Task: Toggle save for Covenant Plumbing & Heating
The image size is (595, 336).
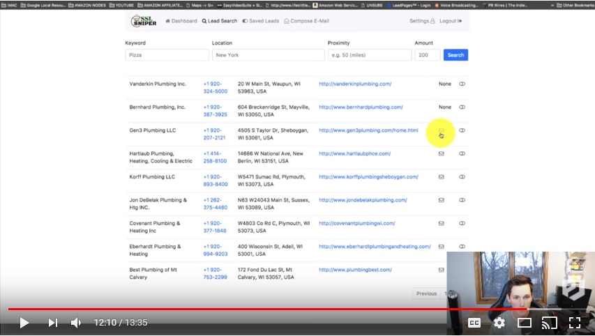Action: pyautogui.click(x=462, y=223)
